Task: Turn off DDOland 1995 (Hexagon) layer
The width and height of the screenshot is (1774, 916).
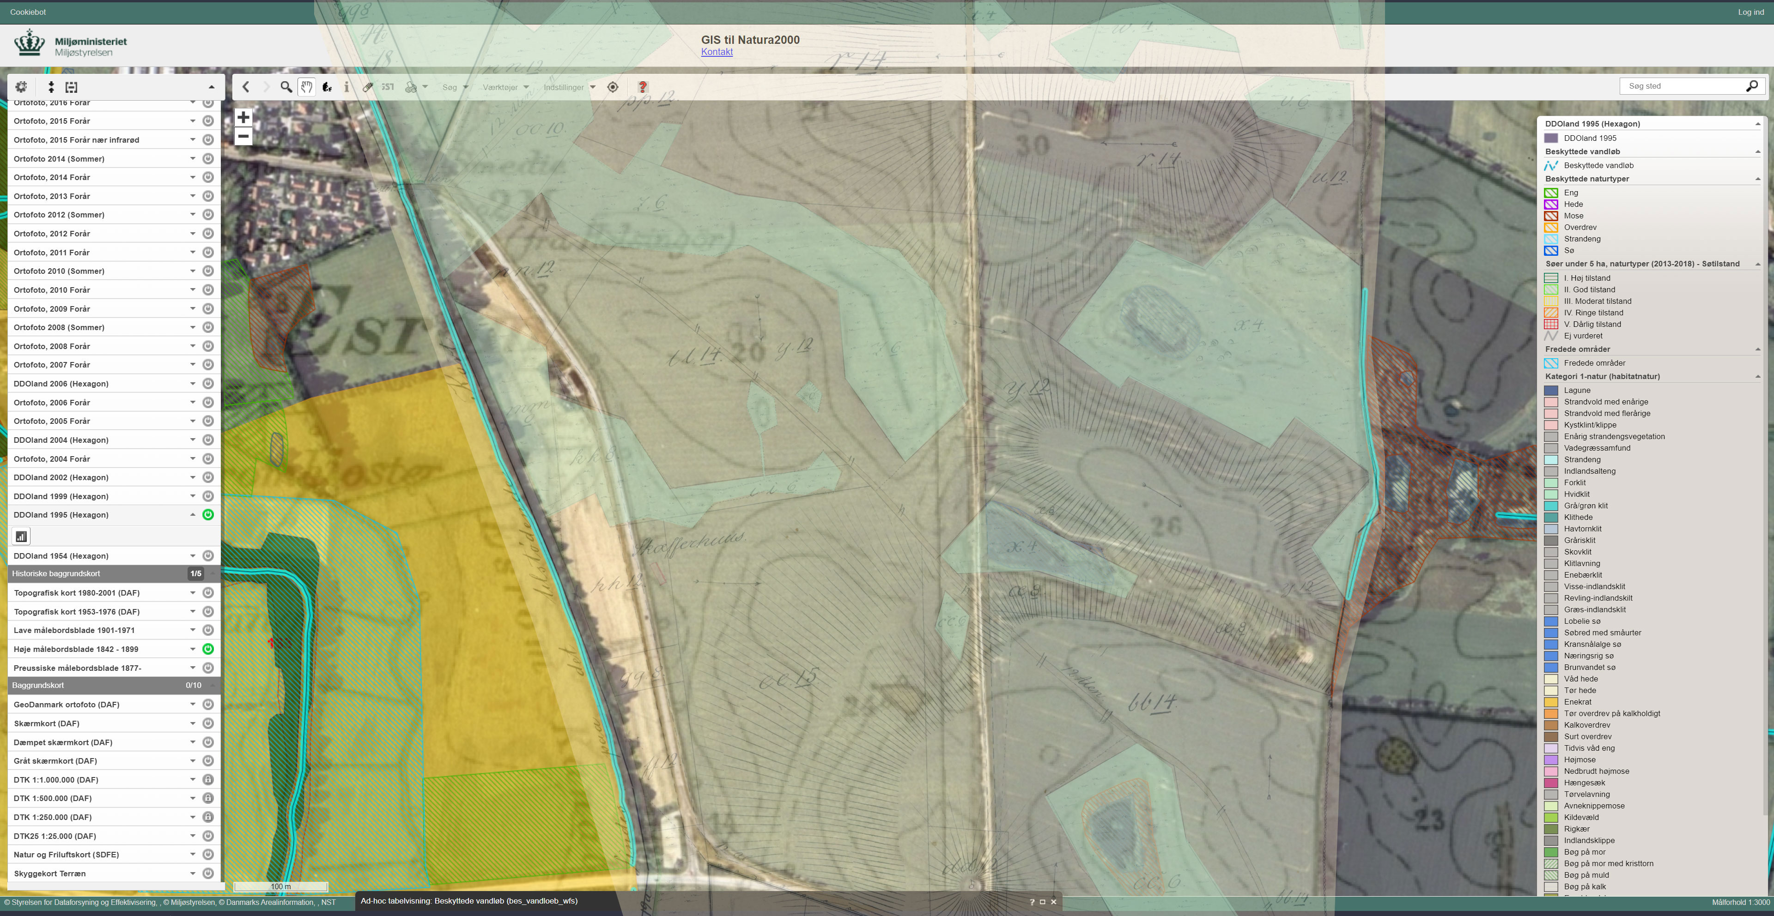Action: (208, 515)
